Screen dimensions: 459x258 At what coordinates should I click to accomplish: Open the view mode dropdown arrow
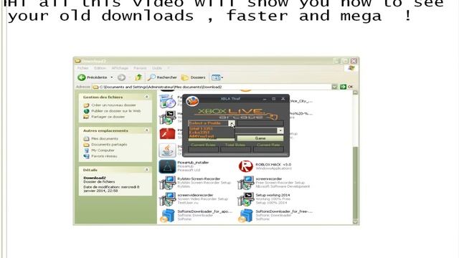click(x=222, y=77)
